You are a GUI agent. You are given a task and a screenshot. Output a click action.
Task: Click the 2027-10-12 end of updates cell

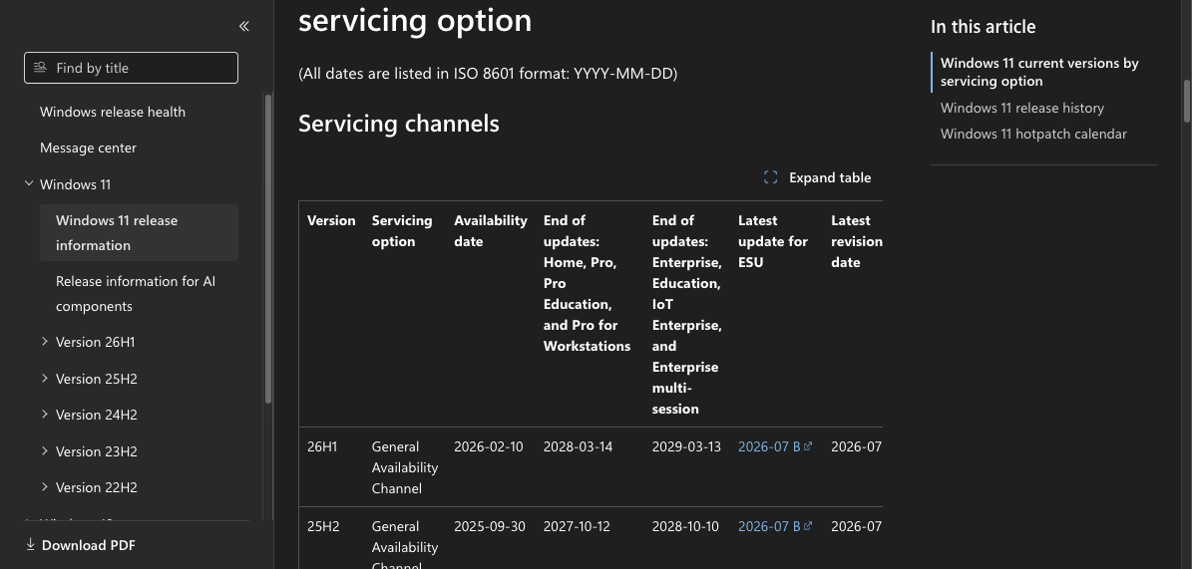[577, 526]
